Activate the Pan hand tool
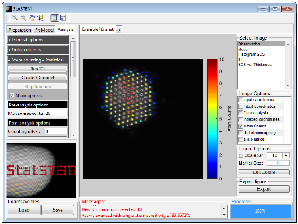The height and width of the screenshot is (224, 298). coord(32,18)
